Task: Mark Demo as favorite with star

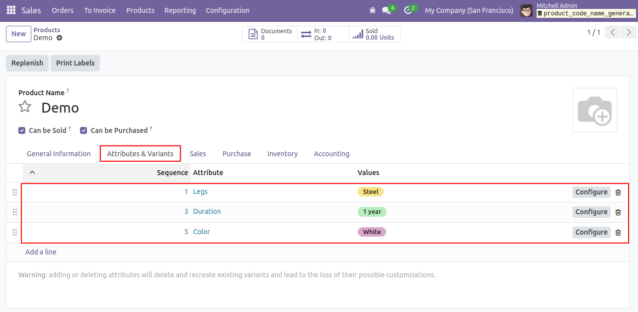Action: pyautogui.click(x=25, y=107)
